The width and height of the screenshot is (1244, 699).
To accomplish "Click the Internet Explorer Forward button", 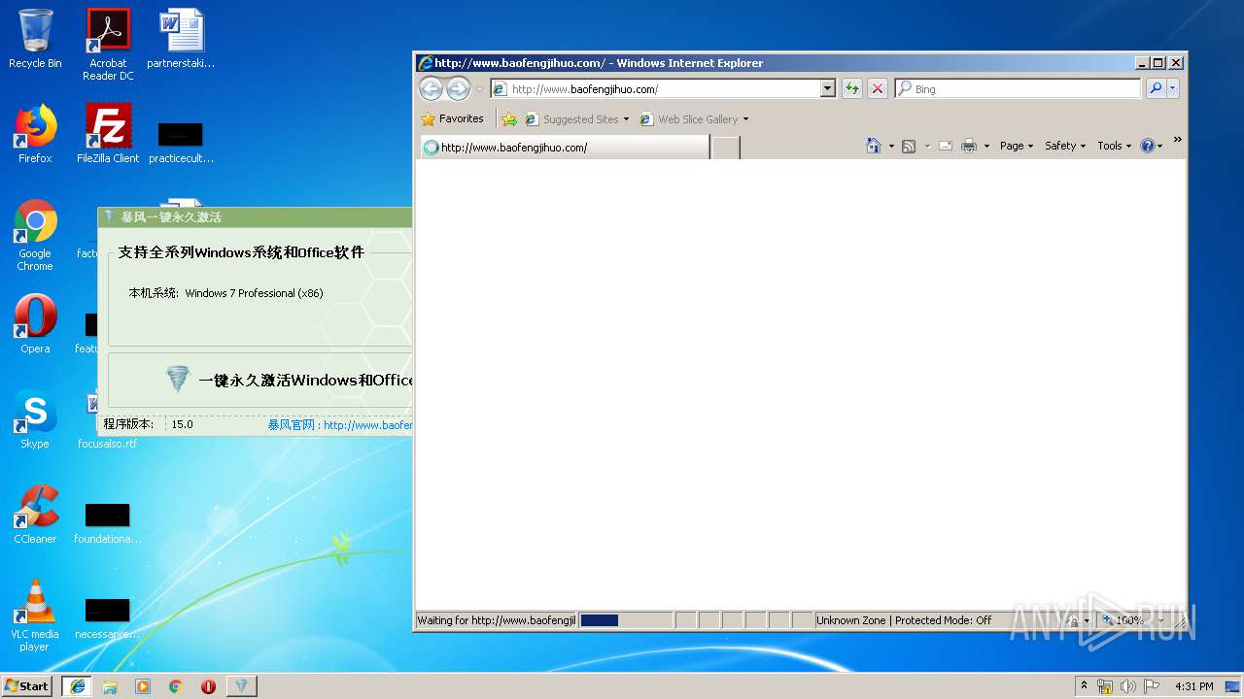I will click(458, 88).
